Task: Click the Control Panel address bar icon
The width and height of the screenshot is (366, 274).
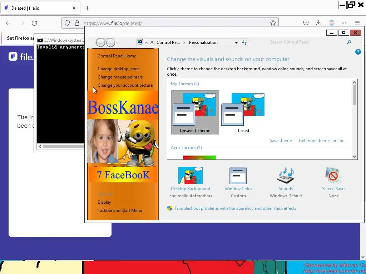Action: pyautogui.click(x=140, y=42)
